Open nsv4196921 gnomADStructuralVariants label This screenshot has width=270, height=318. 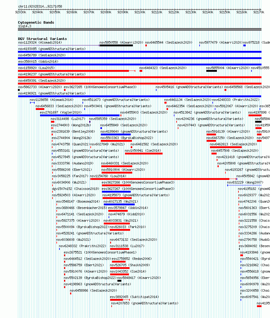tap(52, 93)
